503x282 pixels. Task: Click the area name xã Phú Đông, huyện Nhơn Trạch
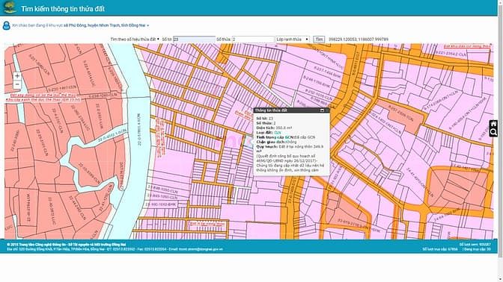click(91, 25)
